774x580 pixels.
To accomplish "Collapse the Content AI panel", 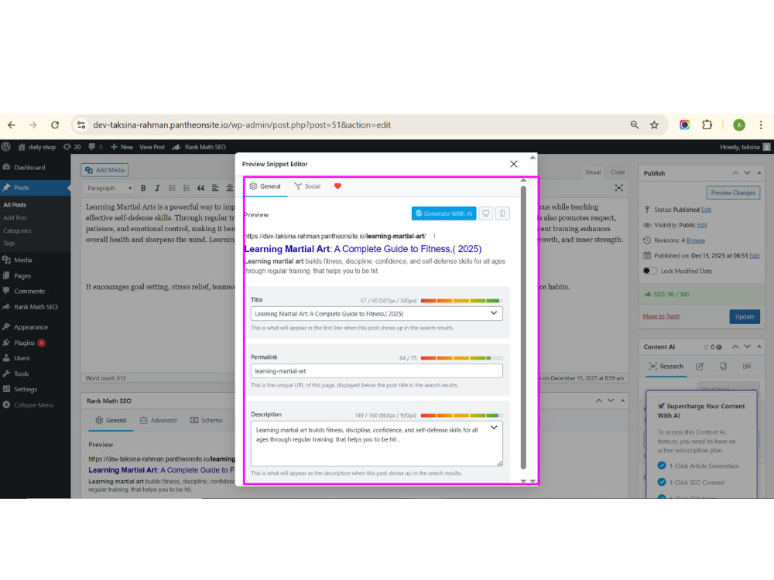I will [x=759, y=346].
